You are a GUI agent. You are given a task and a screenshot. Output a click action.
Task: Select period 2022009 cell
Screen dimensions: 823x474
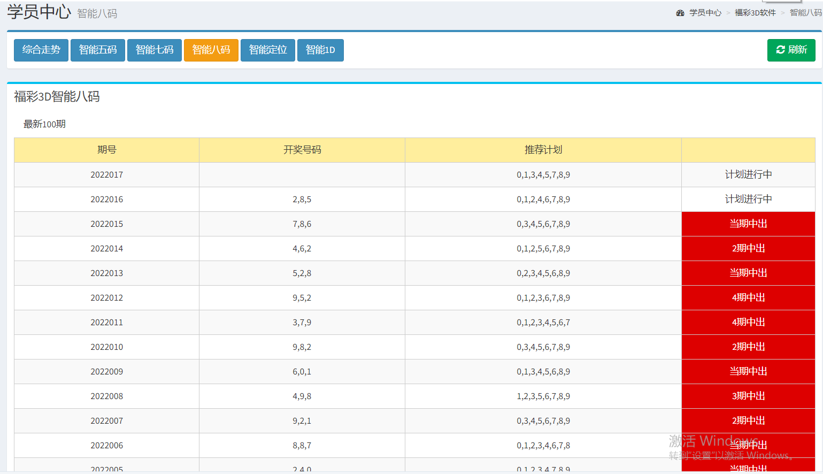107,372
